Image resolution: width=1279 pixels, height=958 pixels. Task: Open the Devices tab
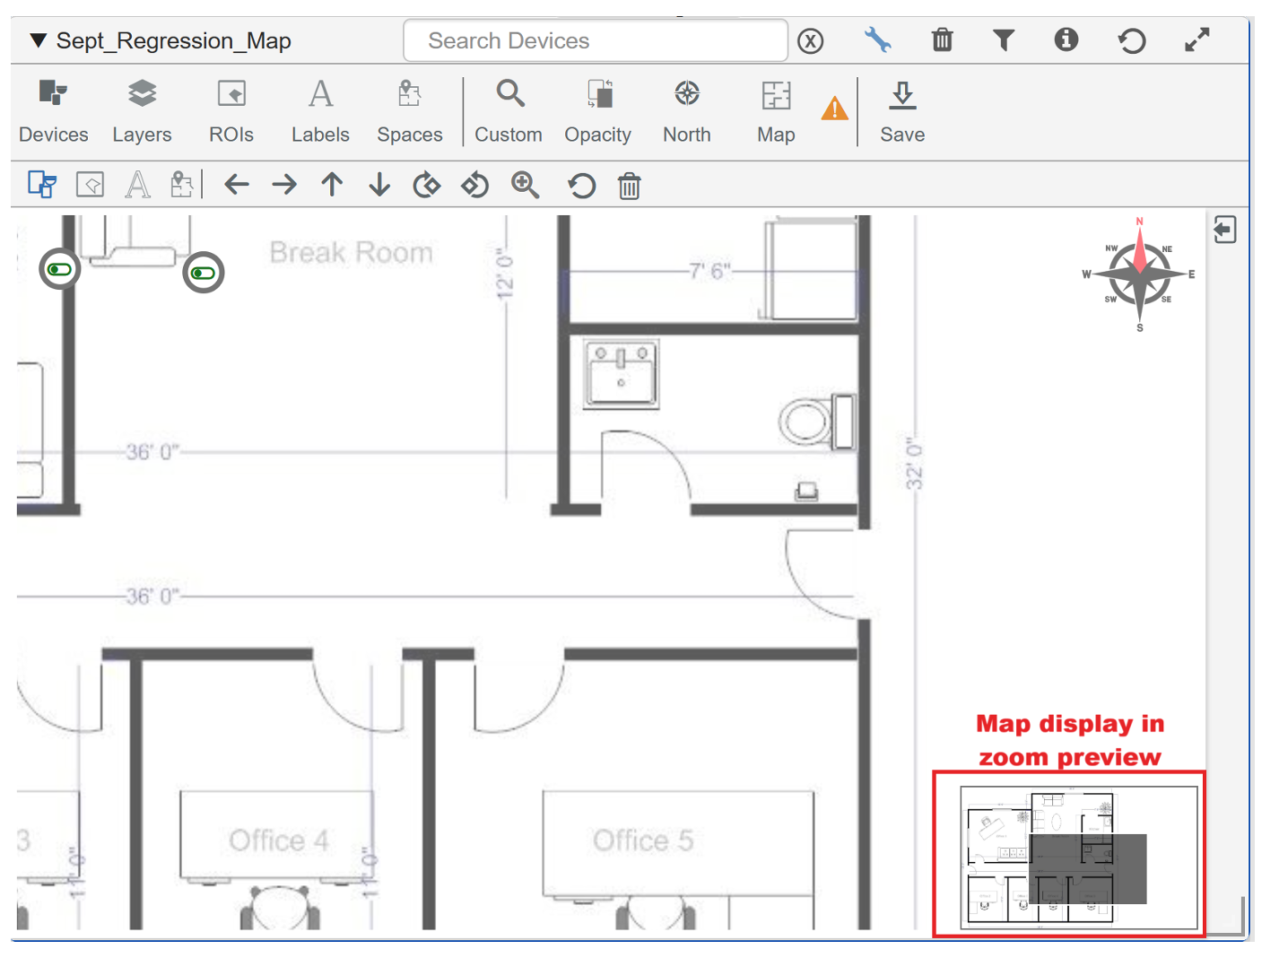[x=54, y=111]
